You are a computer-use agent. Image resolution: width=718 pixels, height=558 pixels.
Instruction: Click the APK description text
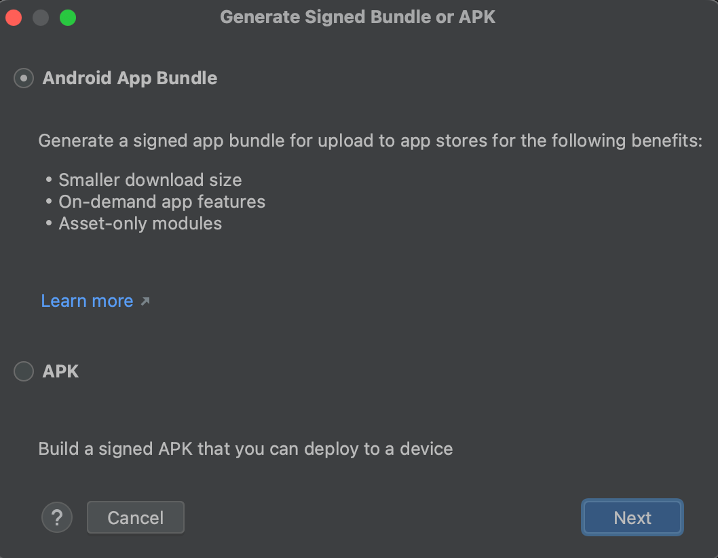[x=245, y=449]
